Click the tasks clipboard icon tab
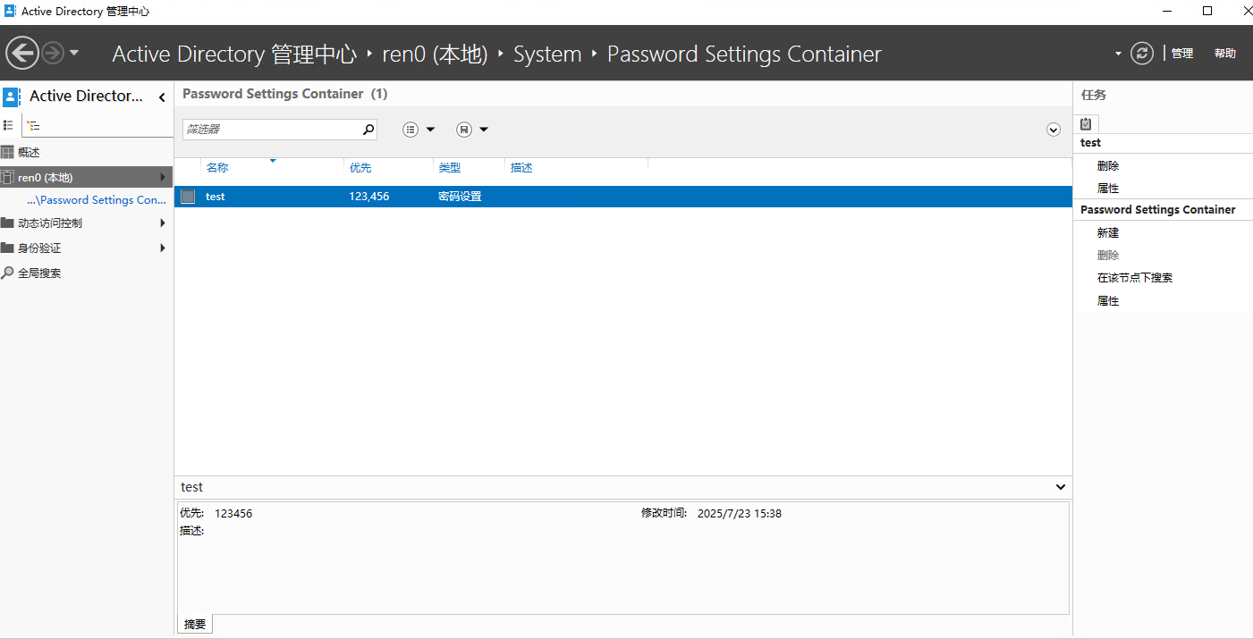Screen dimensions: 1253x639 [x=1086, y=124]
